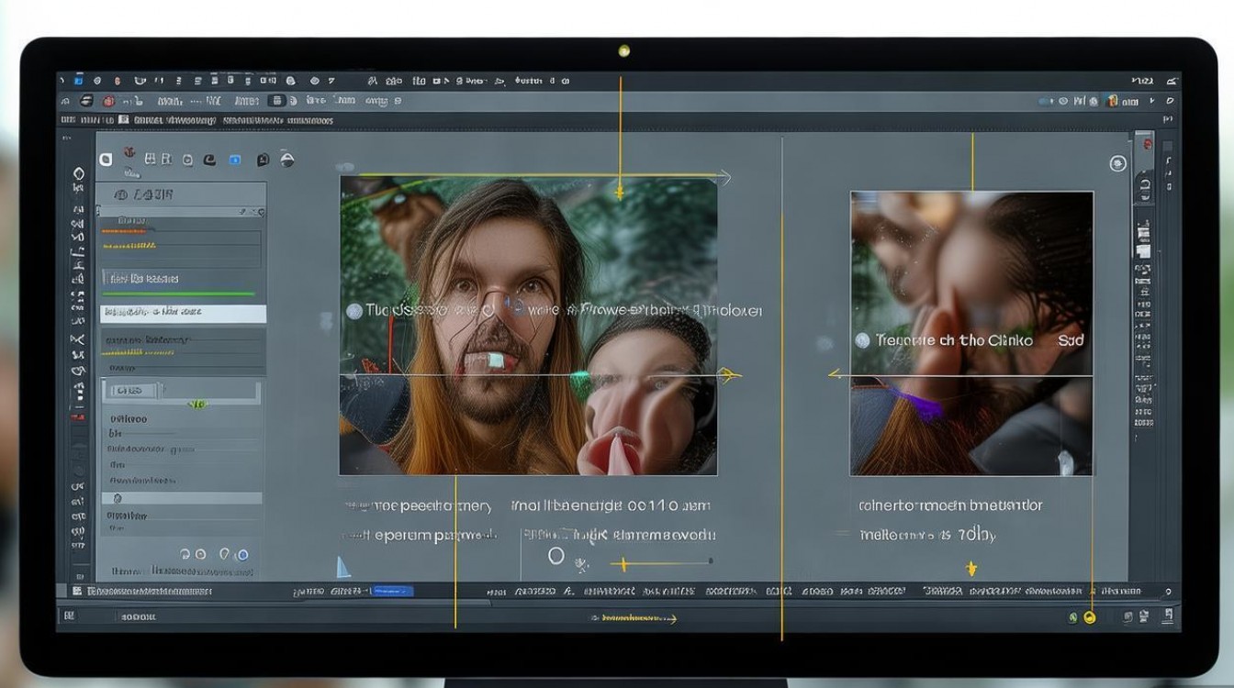Toggle the round marker left of main photo caption
The height and width of the screenshot is (688, 1234).
click(x=353, y=311)
